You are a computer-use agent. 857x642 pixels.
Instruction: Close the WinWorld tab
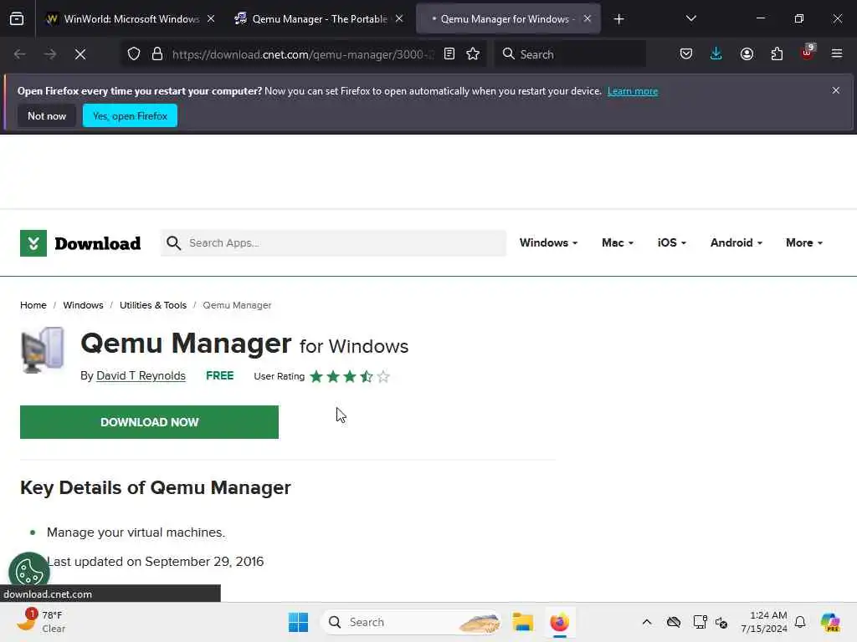coord(211,19)
